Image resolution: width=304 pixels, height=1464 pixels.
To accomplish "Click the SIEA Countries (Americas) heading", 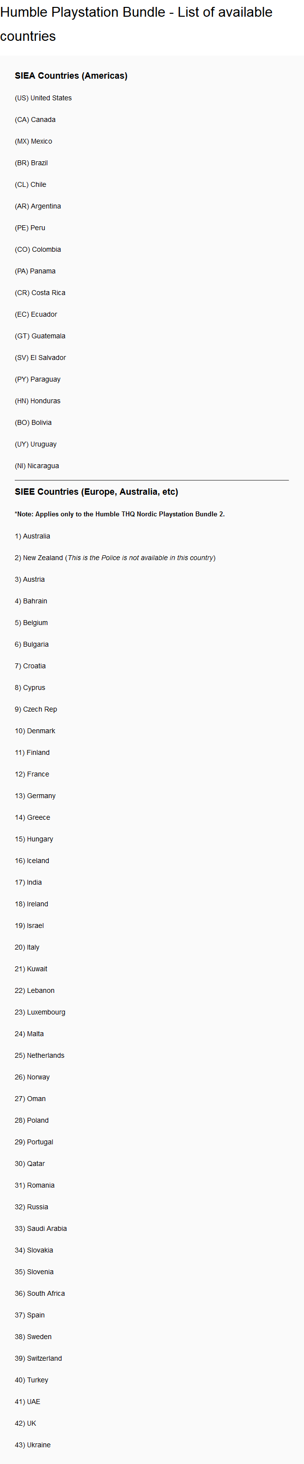I will click(x=71, y=76).
